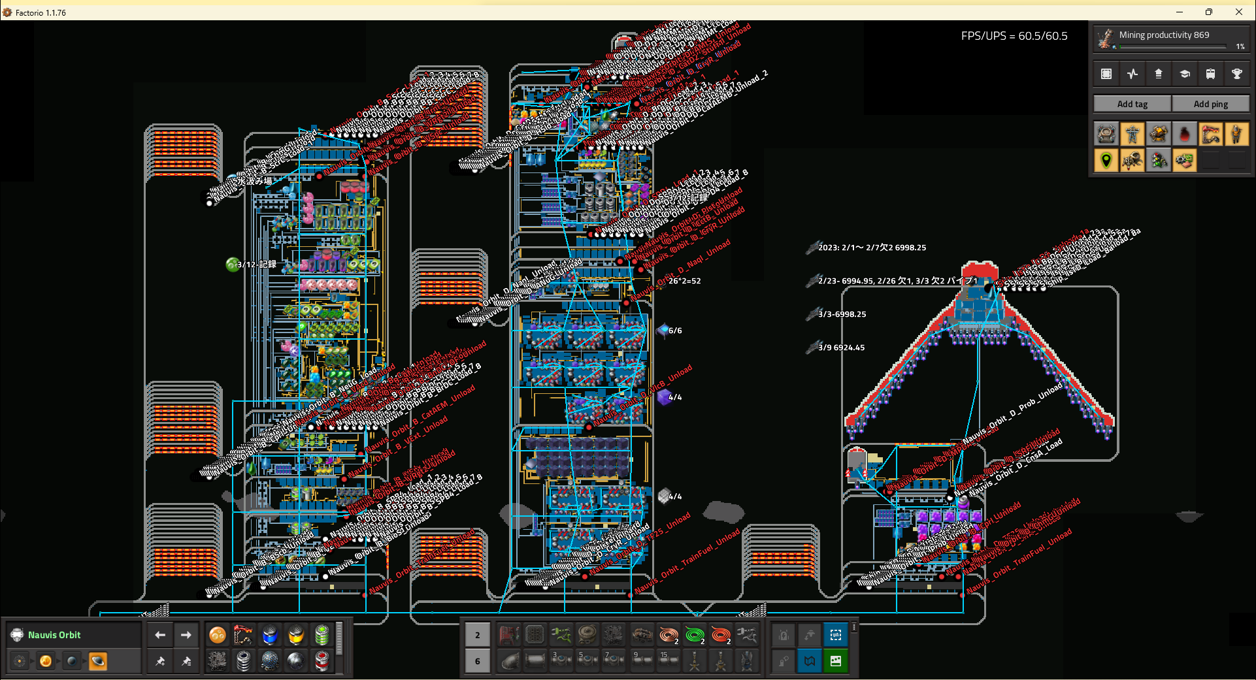
Task: Activate blue blueprint selection tool shortcut
Action: [x=836, y=634]
